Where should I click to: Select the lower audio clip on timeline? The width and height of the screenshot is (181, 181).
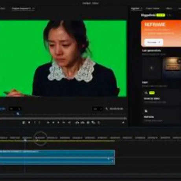click(57, 161)
